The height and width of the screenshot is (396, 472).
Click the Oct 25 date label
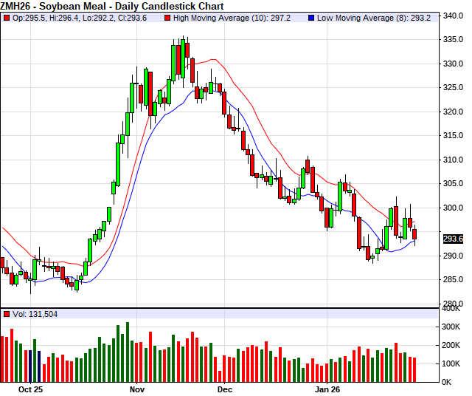pos(32,389)
